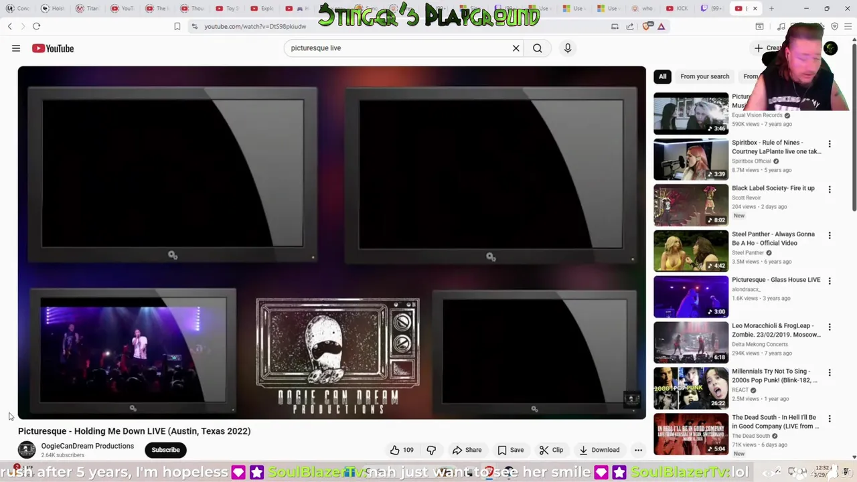
Task: Go back with browser back arrow
Action: pyautogui.click(x=10, y=26)
